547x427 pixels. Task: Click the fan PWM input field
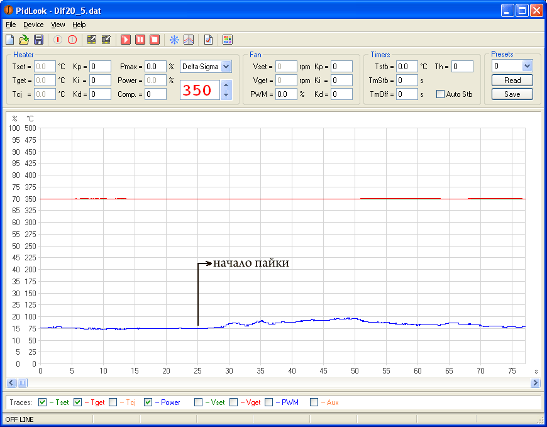286,94
